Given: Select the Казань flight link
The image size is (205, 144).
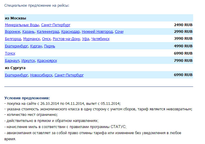Looking at the screenshot, I should click(28, 32).
